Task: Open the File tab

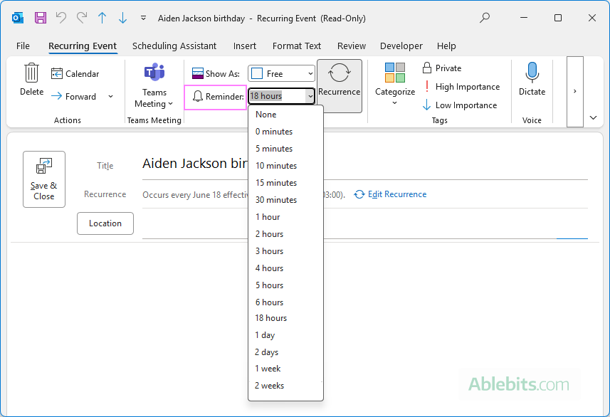Action: pos(23,46)
